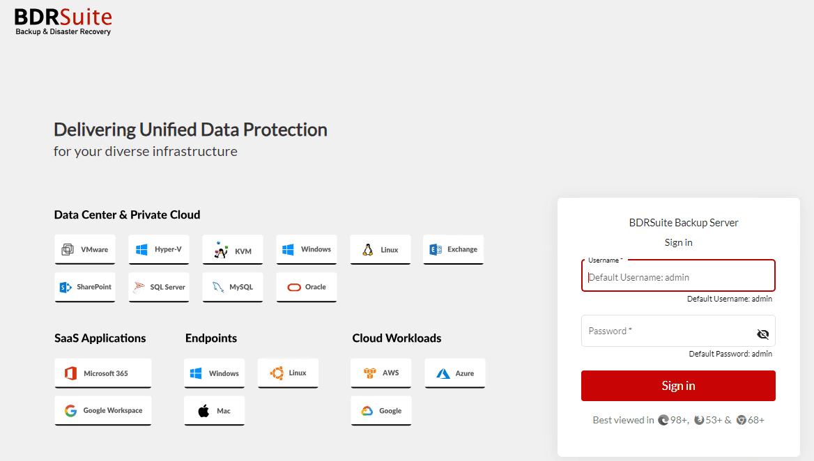Select the SQL Server option
The height and width of the screenshot is (461, 814).
click(x=158, y=287)
